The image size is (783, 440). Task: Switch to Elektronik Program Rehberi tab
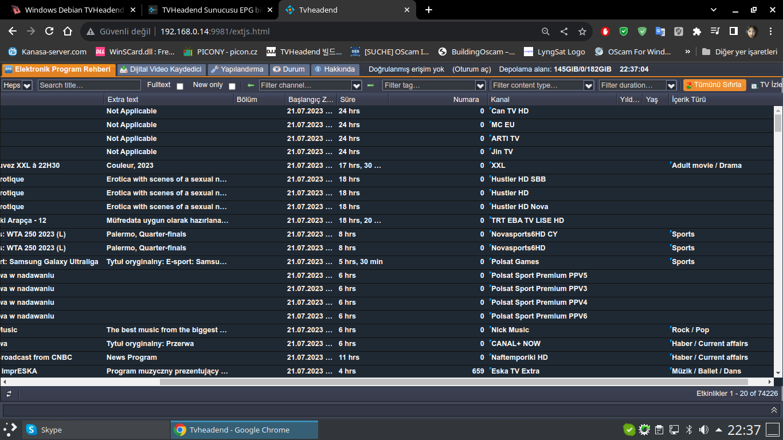[57, 69]
